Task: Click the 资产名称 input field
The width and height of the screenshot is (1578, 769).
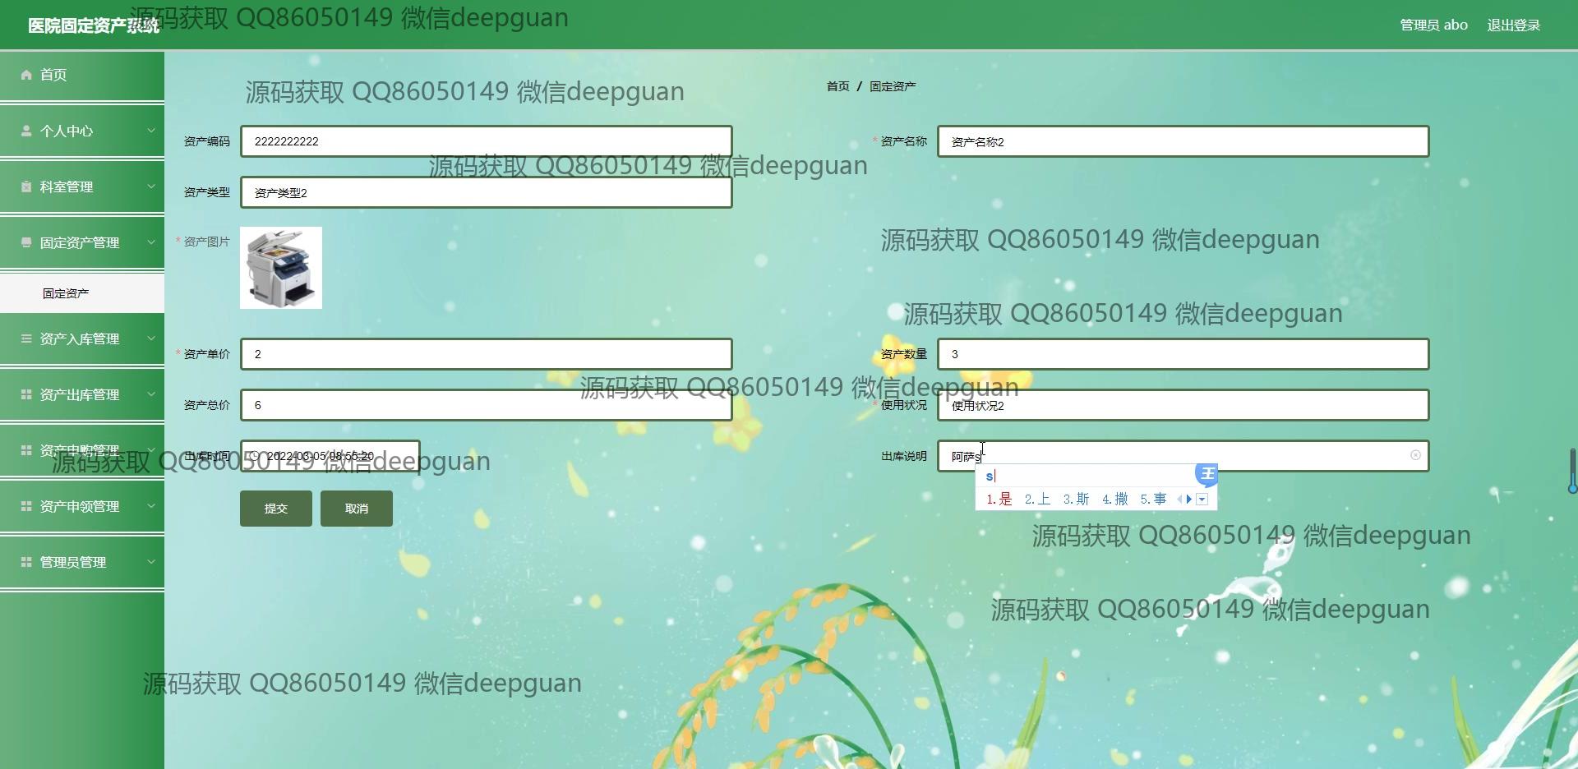Action: (x=1183, y=141)
